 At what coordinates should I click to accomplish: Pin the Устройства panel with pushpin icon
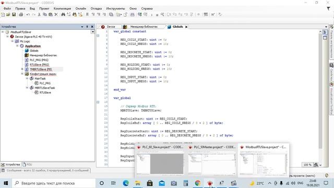click(87, 27)
